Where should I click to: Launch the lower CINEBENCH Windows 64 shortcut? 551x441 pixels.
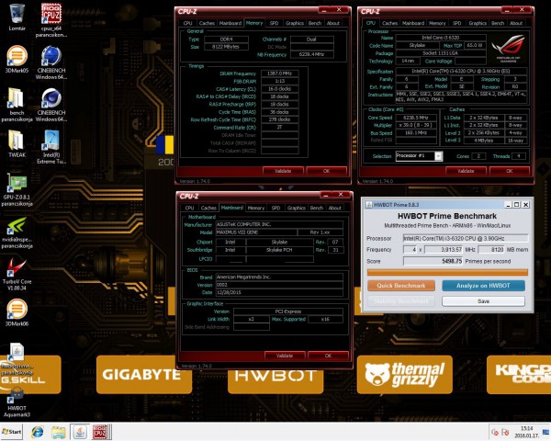tap(51, 105)
